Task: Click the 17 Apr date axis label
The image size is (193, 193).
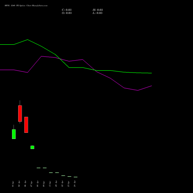Action: 50,184
